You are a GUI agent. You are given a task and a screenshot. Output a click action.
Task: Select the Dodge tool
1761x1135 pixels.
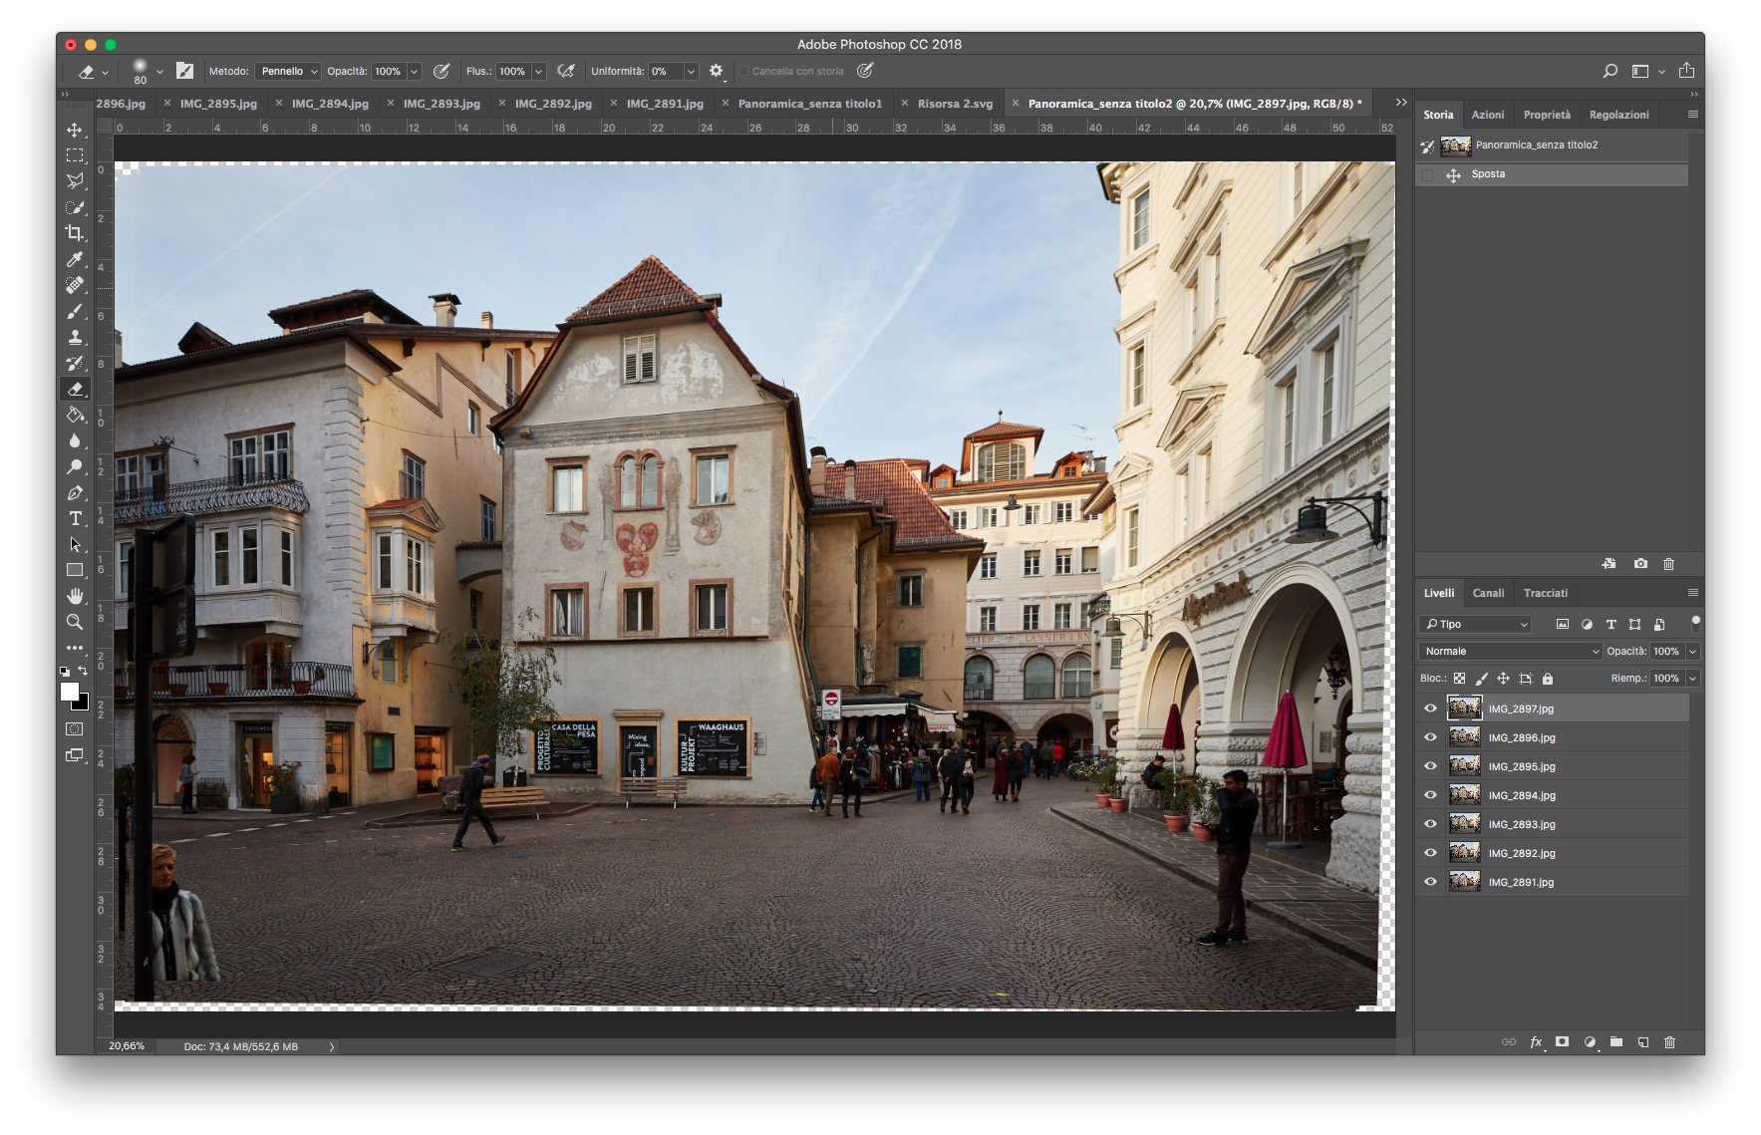(75, 466)
